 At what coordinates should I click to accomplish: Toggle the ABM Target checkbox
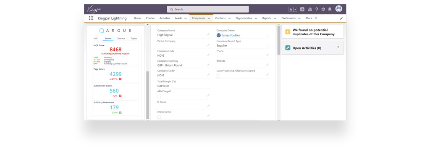click(159, 97)
